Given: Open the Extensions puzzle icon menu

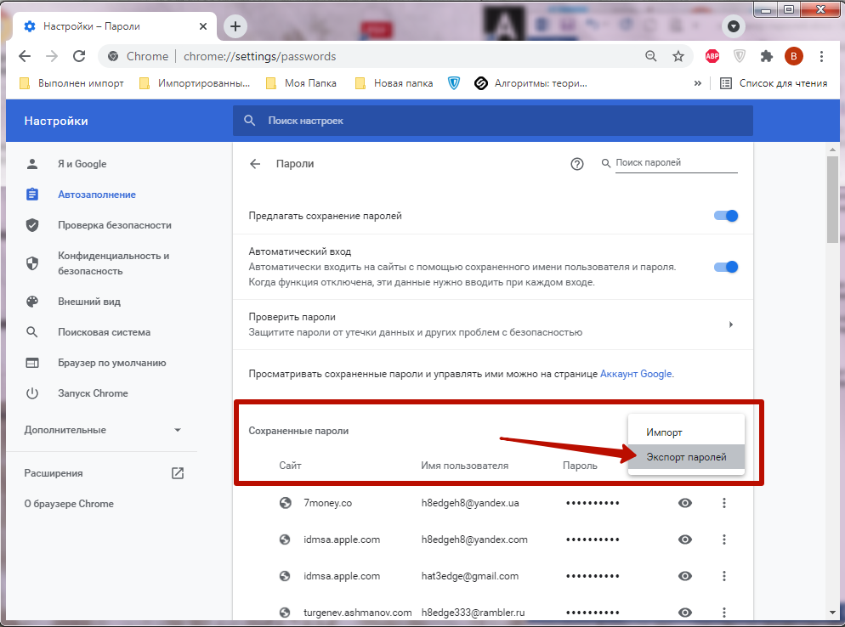Looking at the screenshot, I should (766, 56).
